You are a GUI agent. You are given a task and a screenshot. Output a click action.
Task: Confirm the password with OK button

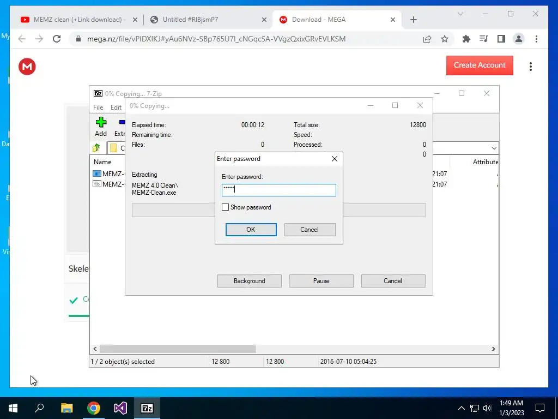tap(251, 230)
